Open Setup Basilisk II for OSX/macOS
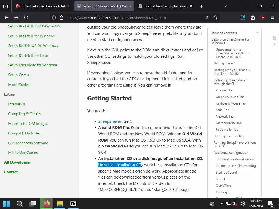Screen dimensions: 279x209 pos(34,26)
